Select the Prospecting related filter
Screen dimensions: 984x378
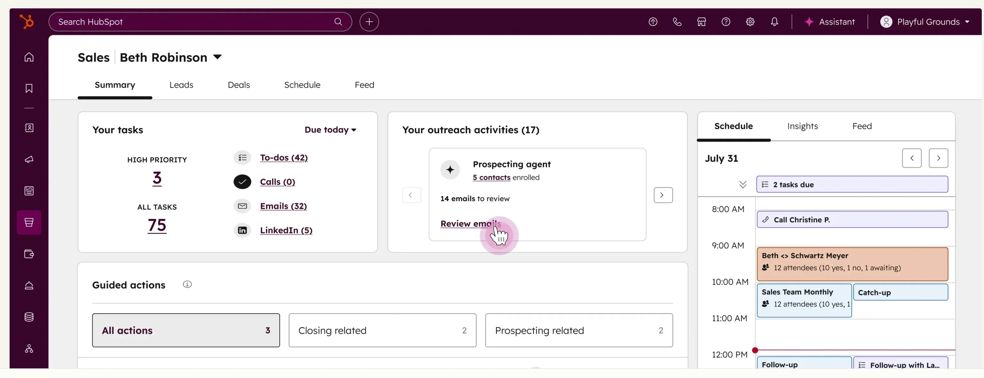tap(579, 330)
